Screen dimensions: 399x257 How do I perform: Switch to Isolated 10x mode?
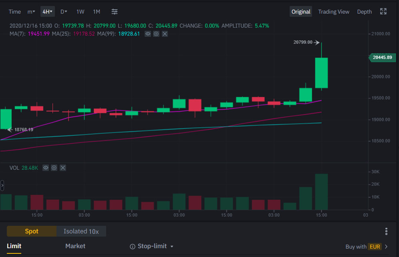click(81, 231)
